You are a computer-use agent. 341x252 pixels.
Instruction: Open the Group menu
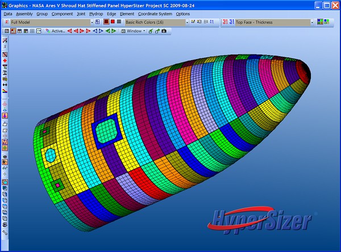click(x=42, y=14)
